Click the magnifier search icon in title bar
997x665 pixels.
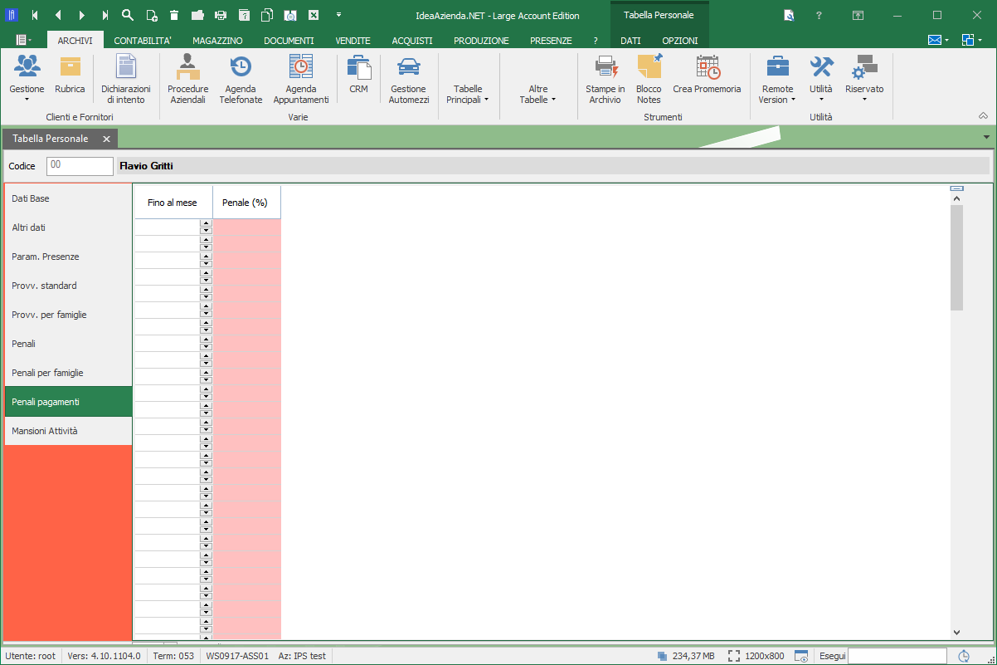pyautogui.click(x=128, y=15)
